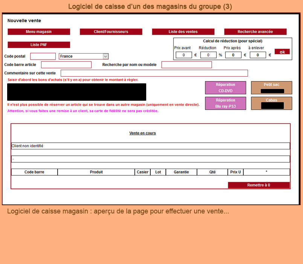Viewport: 303px width, 264px height.
Task: Click the Code barre column header
Action: 34,172
